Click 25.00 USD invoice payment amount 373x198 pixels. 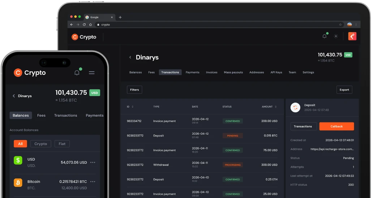(x=270, y=194)
